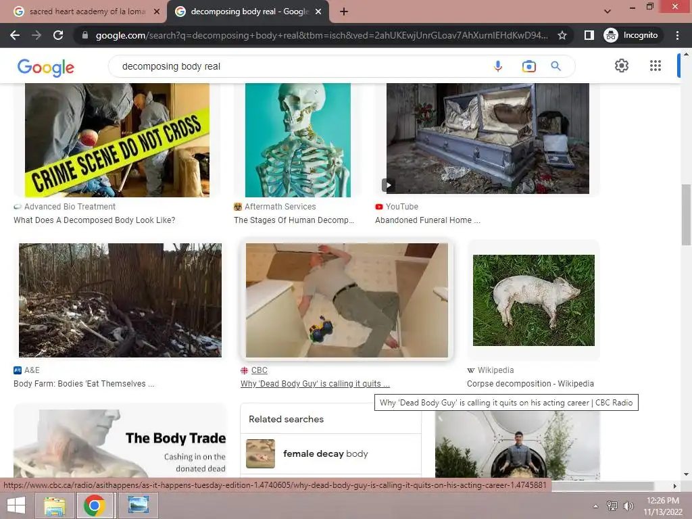Open the network tray icon
The height and width of the screenshot is (519, 692).
pyautogui.click(x=612, y=505)
